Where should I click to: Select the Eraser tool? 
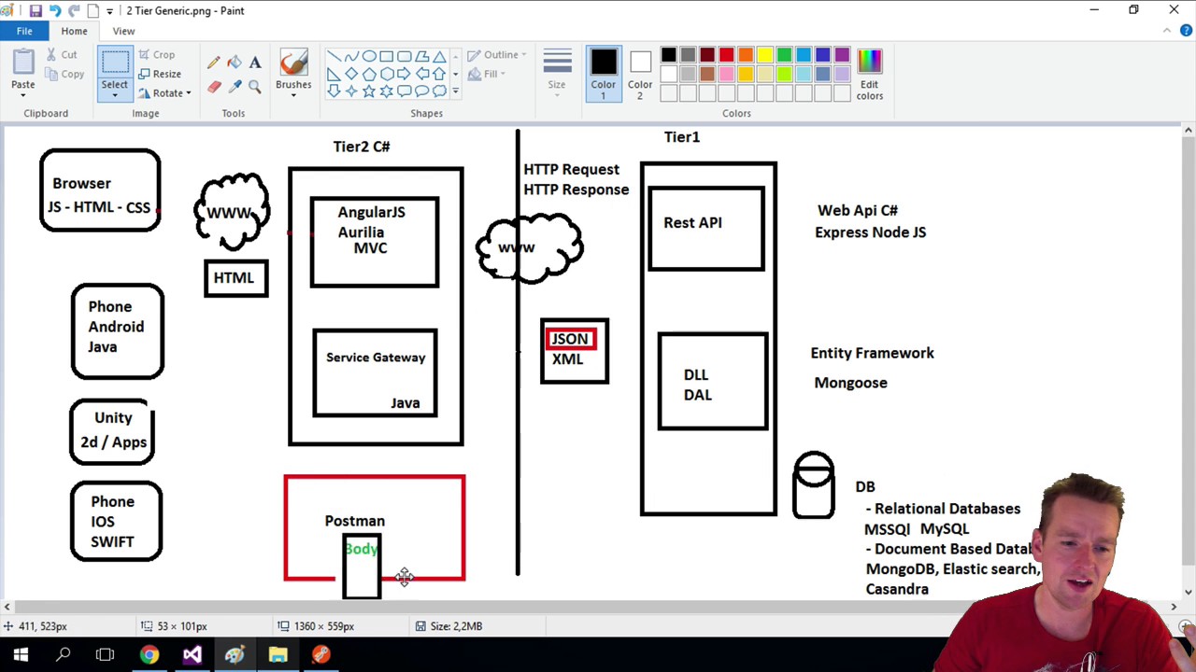click(x=214, y=87)
